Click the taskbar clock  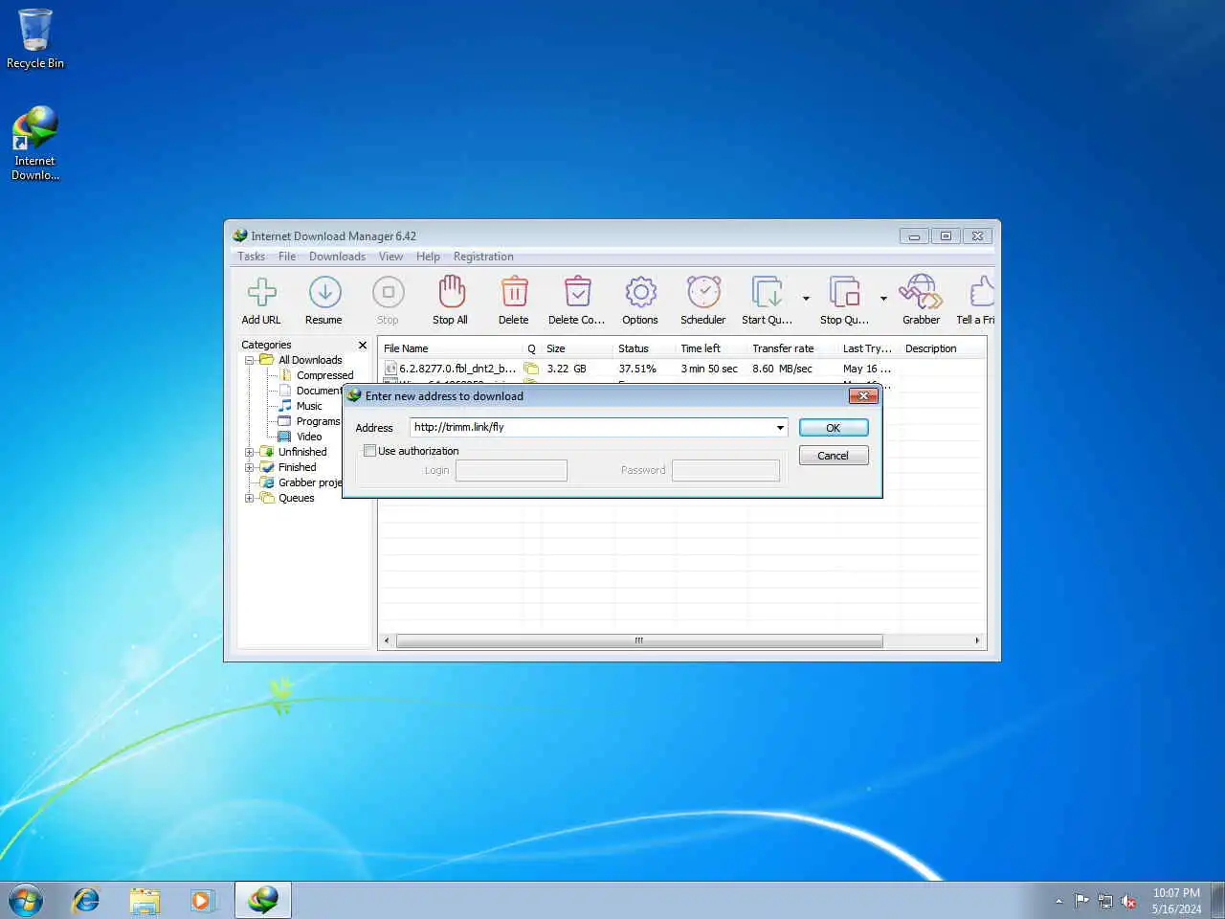(1176, 901)
